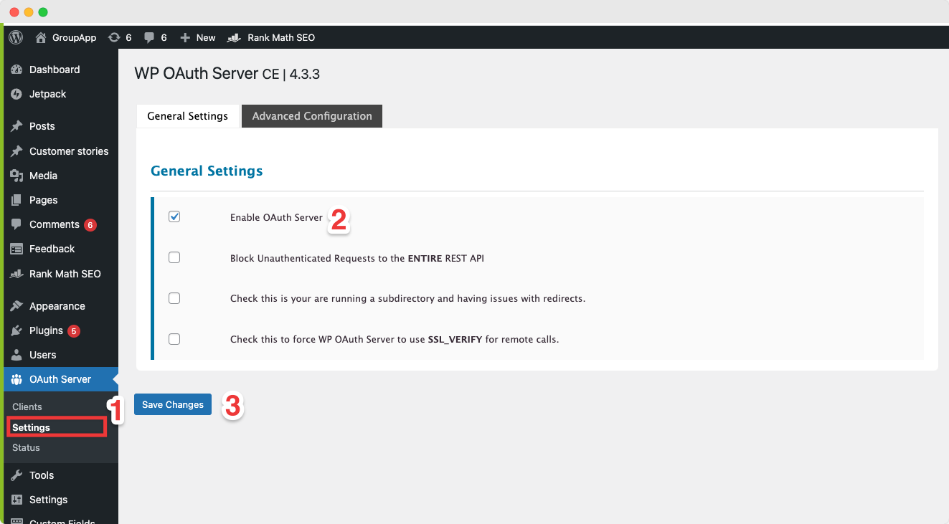Check the subdirectory redirects checkbox
This screenshot has width=949, height=524.
click(x=174, y=298)
